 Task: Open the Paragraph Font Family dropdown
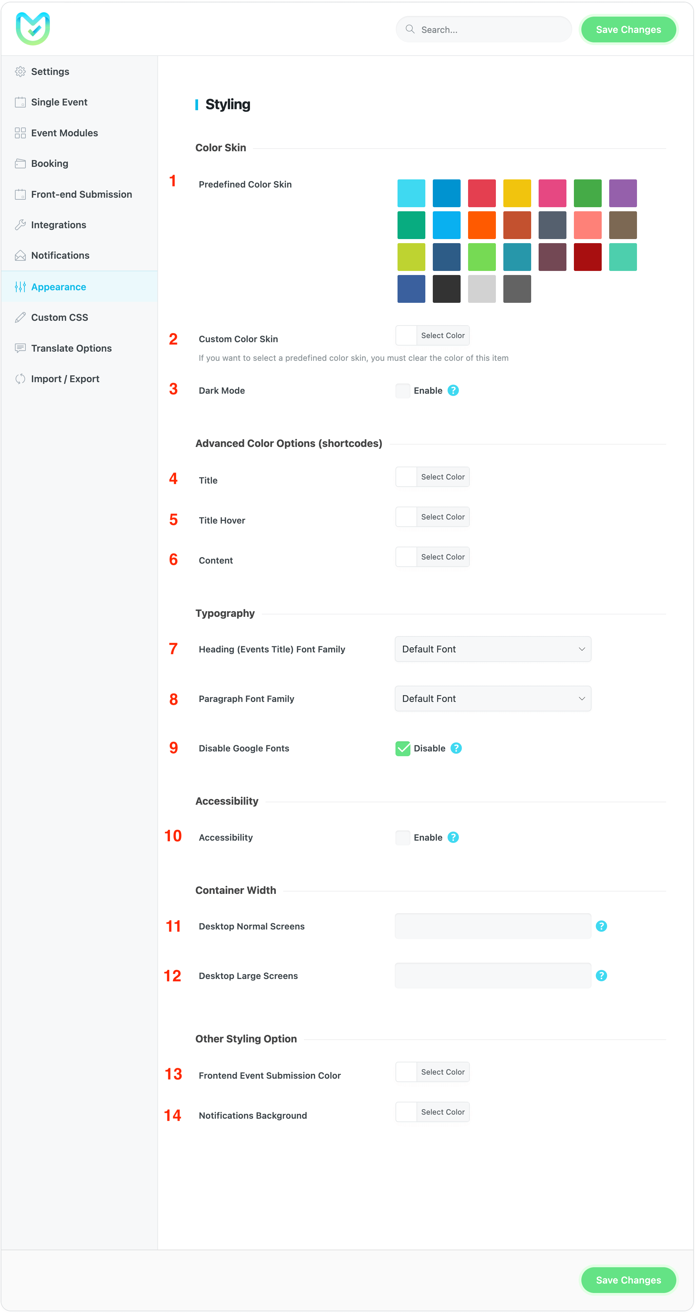493,698
